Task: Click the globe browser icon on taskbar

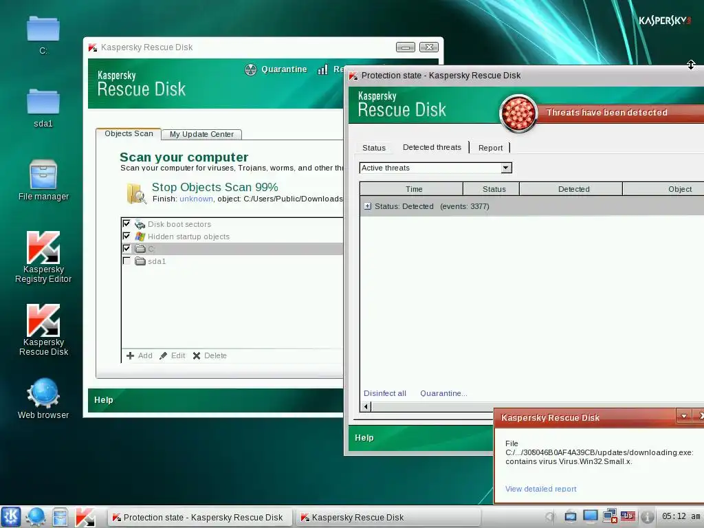Action: coord(36,517)
